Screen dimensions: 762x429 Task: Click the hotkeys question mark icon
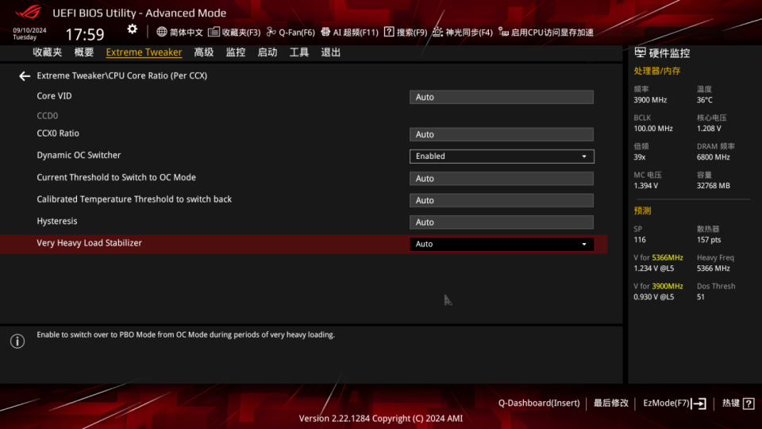(749, 404)
